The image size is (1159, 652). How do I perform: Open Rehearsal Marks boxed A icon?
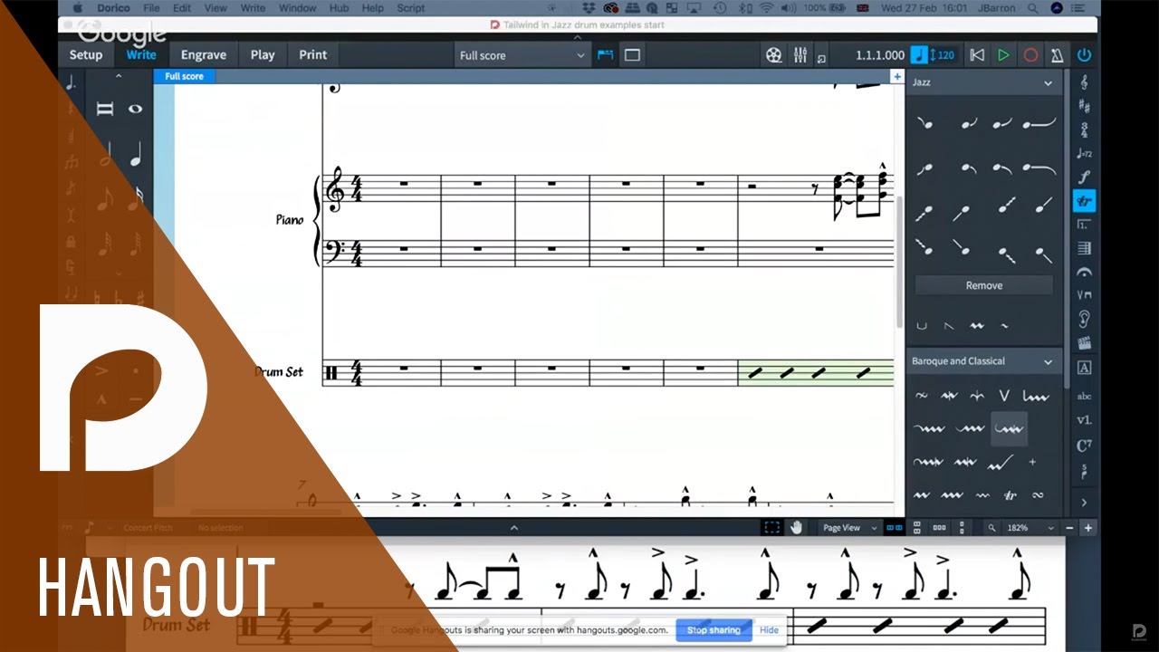[x=1084, y=368]
